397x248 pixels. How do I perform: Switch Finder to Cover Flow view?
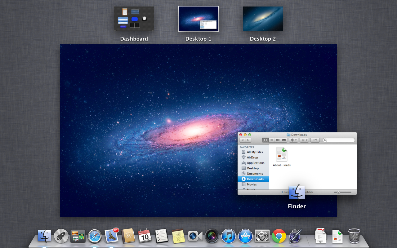click(284, 140)
